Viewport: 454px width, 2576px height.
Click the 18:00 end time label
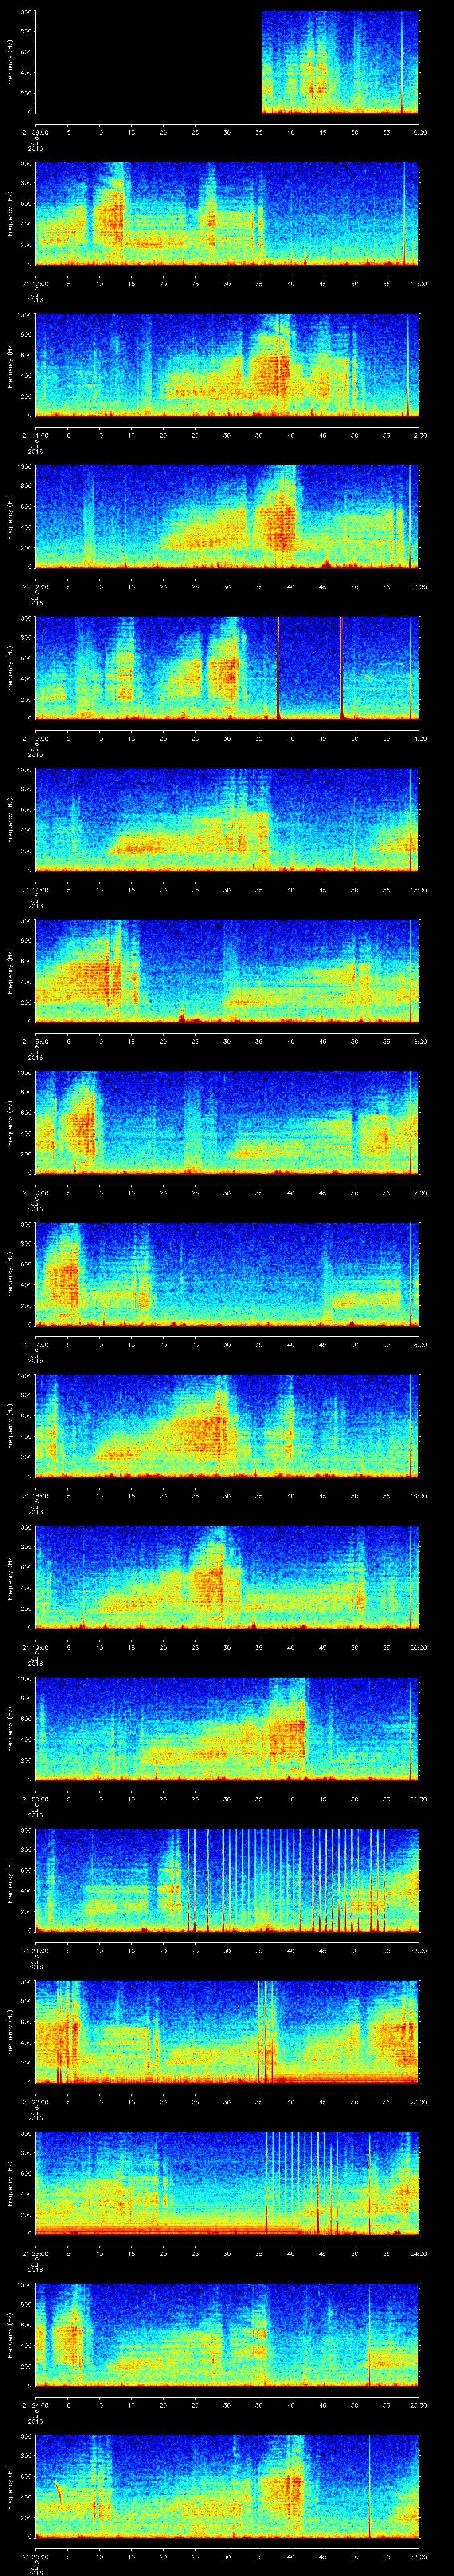coord(418,1344)
